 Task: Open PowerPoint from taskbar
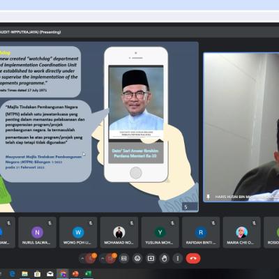click(75, 274)
